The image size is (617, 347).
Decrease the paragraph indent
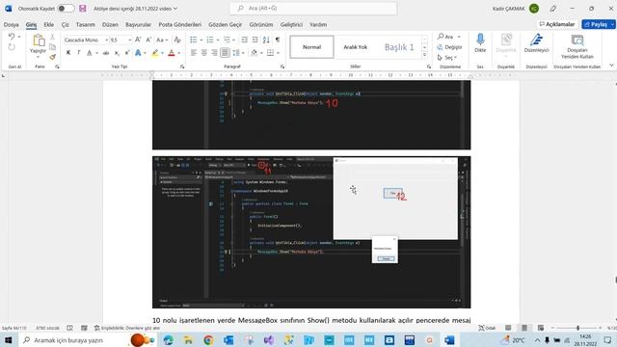244,40
